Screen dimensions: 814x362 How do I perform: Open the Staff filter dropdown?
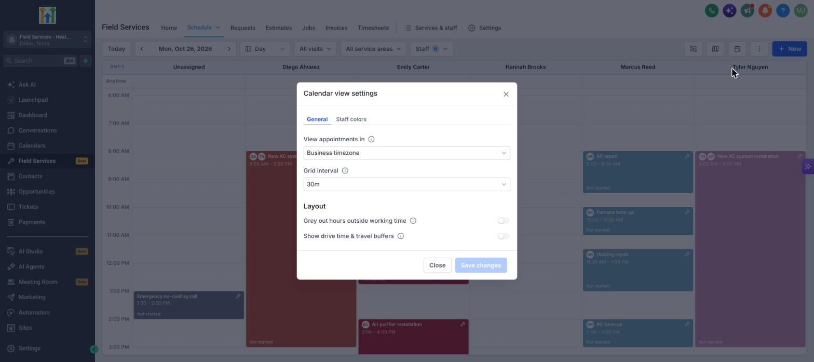(431, 49)
